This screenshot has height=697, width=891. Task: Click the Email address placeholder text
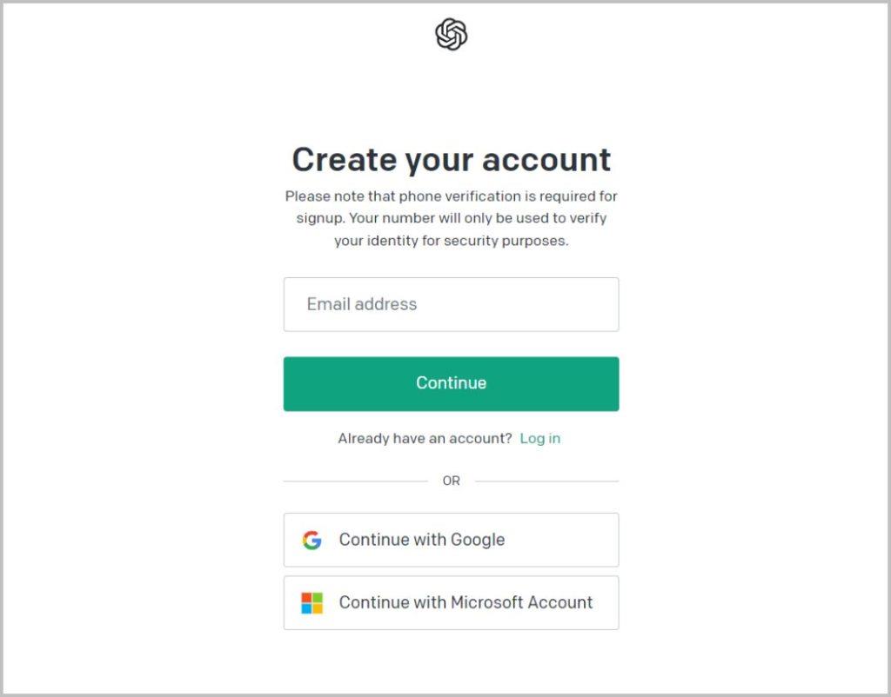click(x=361, y=304)
